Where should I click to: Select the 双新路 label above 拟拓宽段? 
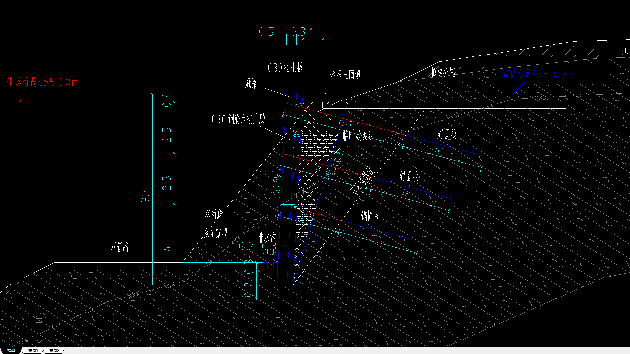(214, 214)
